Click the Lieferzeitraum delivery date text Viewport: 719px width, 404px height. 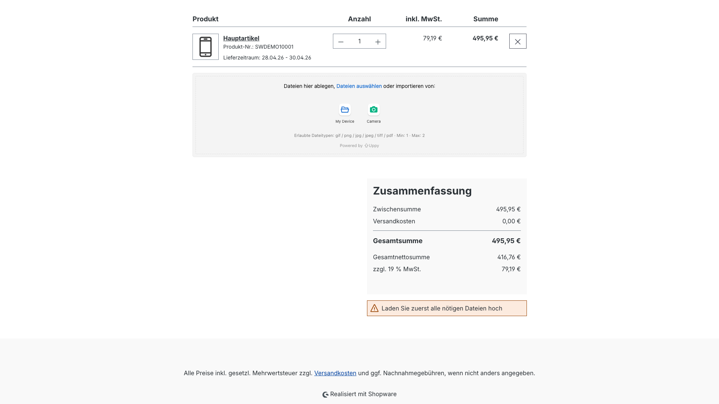pos(267,58)
